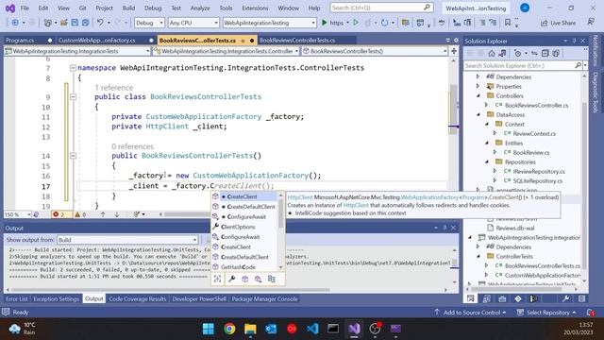This screenshot has height=340, width=604.
Task: Toggle the wrench Properties filter in IntelliSense
Action: coord(231,279)
